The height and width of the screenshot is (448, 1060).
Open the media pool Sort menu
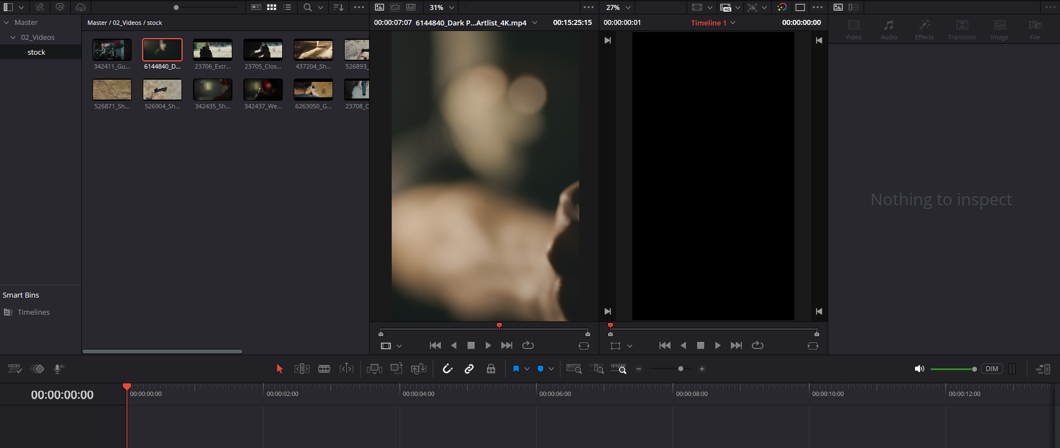(339, 7)
